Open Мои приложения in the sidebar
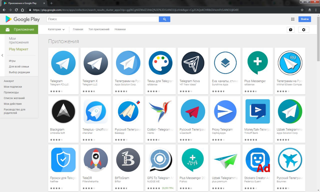 tap(19, 40)
